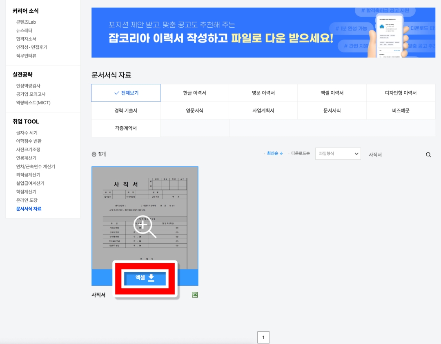The image size is (441, 344).
Task: Select the 비즈예문 tab
Action: 401,110
